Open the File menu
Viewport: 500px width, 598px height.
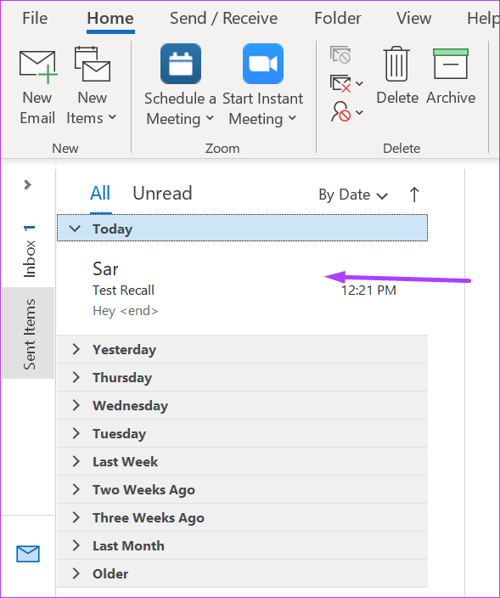(35, 19)
